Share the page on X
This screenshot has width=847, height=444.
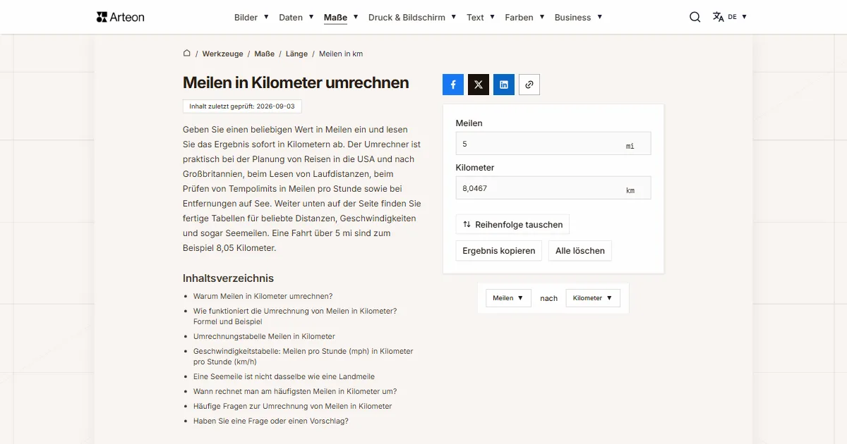[x=479, y=85]
